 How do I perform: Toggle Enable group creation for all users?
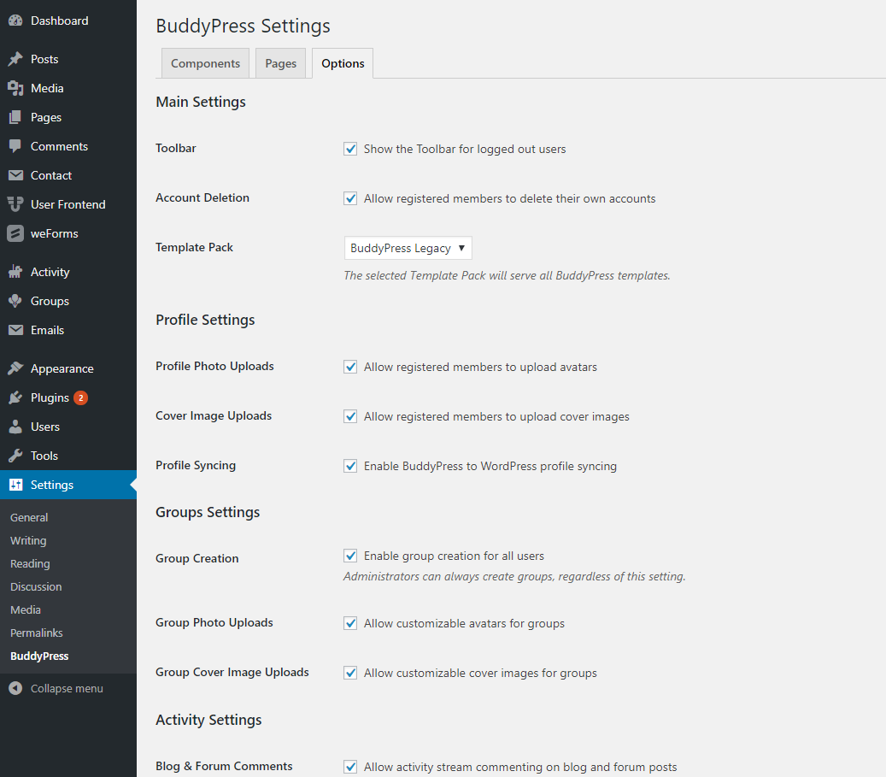[x=350, y=556]
